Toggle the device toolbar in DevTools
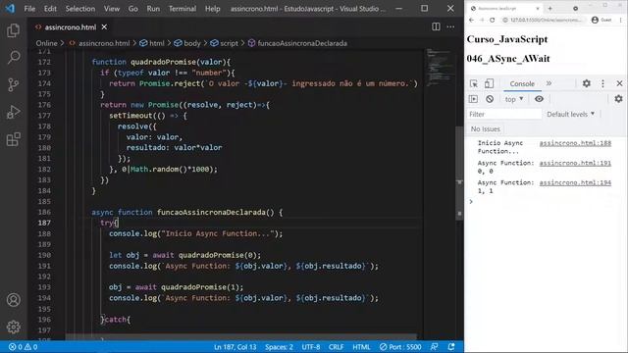This screenshot has width=628, height=353. 489,83
